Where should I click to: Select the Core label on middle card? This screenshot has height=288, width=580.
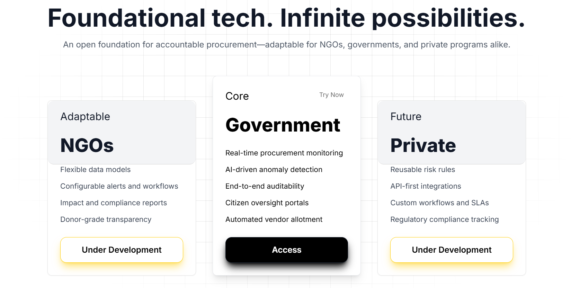tap(237, 96)
